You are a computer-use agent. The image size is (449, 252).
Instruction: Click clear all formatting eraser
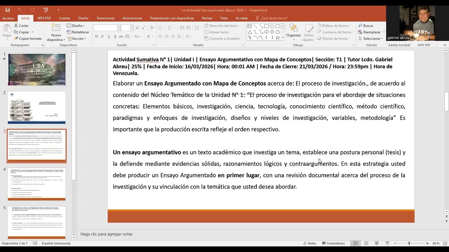pyautogui.click(x=152, y=28)
